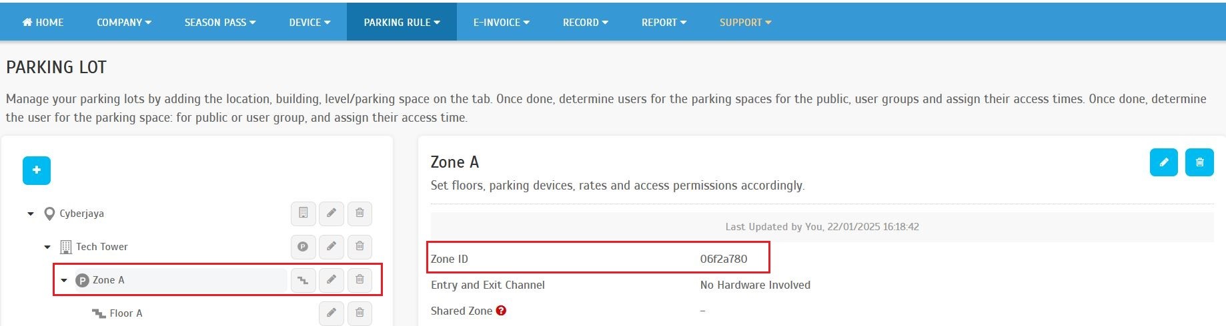
Task: Go to Home page link
Action: (43, 23)
